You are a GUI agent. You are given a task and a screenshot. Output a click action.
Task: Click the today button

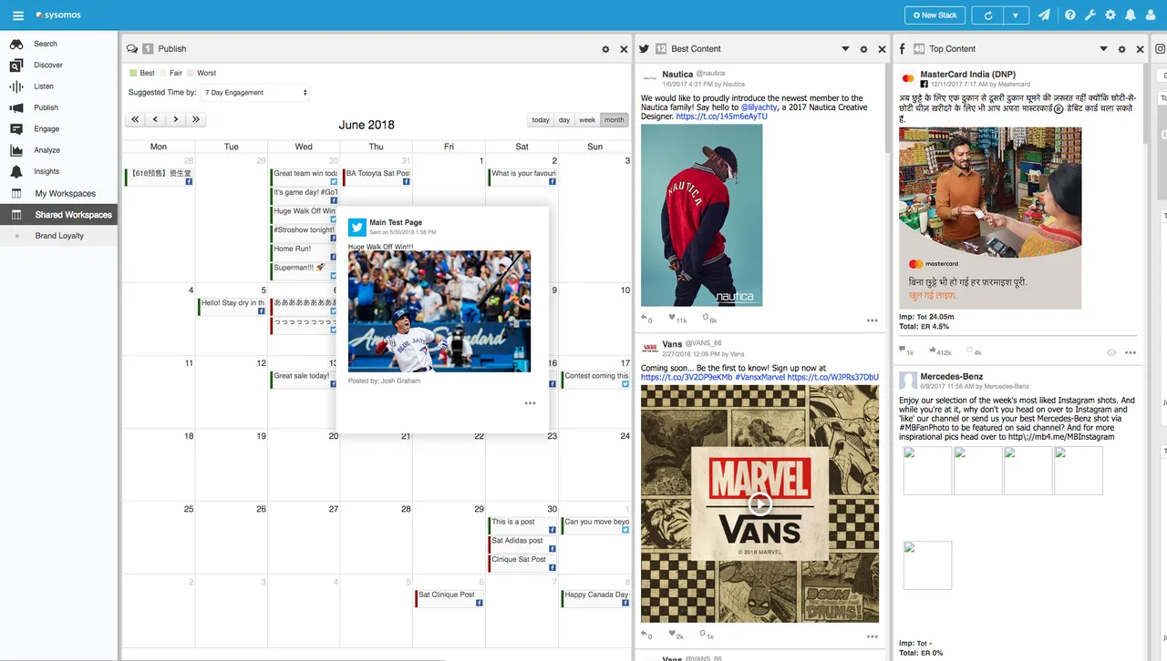point(541,120)
